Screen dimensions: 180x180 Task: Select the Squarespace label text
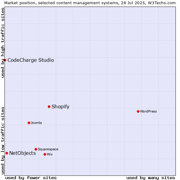[48, 149]
